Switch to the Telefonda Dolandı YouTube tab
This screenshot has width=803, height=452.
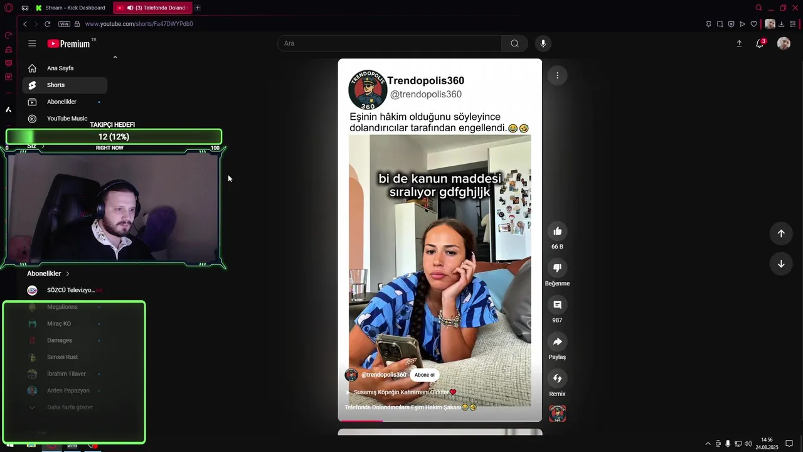point(152,8)
